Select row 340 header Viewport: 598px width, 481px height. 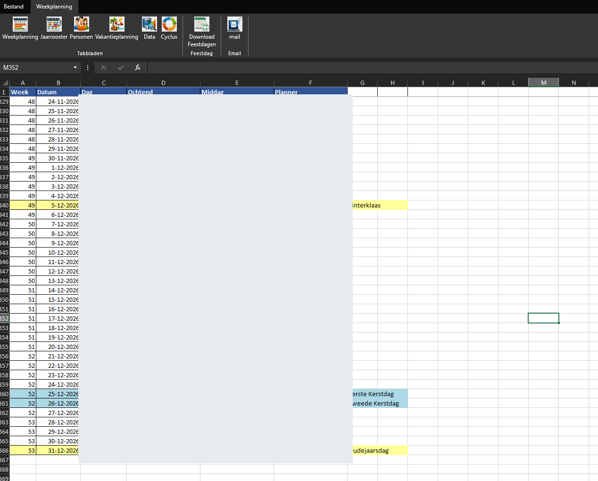[5, 205]
